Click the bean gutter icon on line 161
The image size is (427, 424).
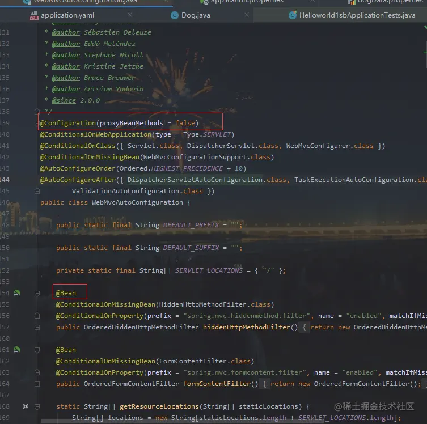click(17, 350)
